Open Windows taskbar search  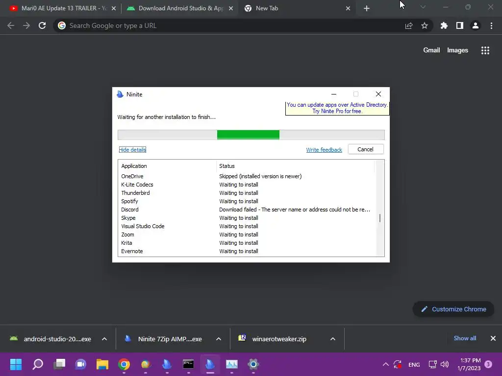click(x=38, y=364)
